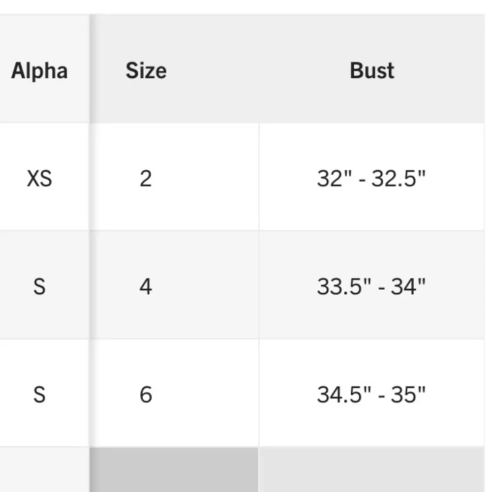The height and width of the screenshot is (492, 492).
Task: Click the dark gray cell under size 6
Action: 174,469
